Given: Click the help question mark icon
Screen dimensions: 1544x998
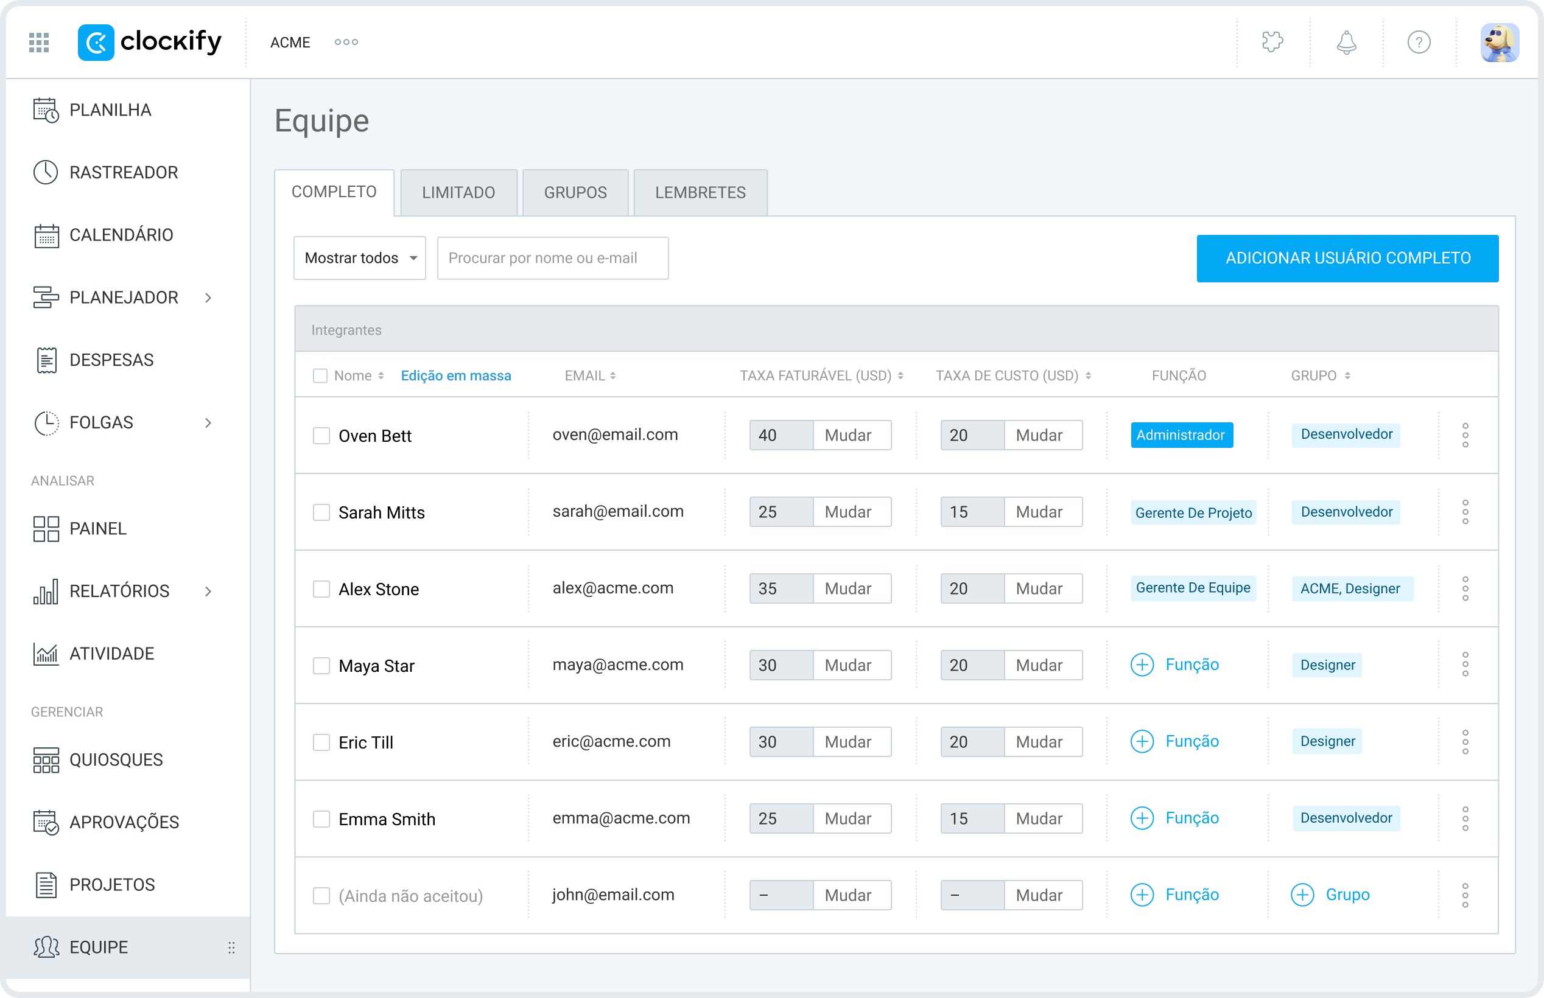Looking at the screenshot, I should [x=1419, y=42].
